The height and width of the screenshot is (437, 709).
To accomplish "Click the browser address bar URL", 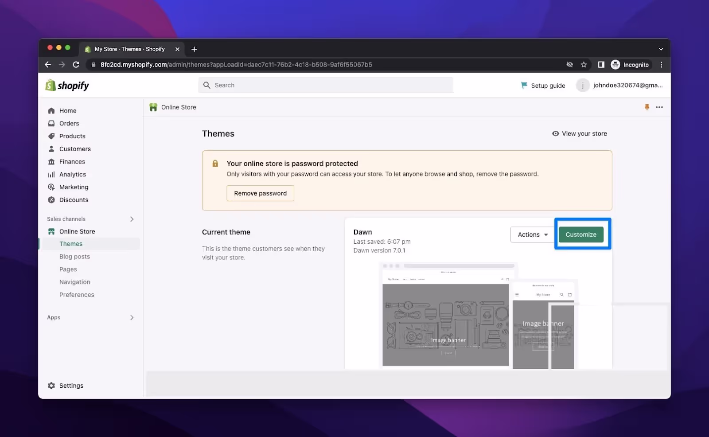I will 236,65.
